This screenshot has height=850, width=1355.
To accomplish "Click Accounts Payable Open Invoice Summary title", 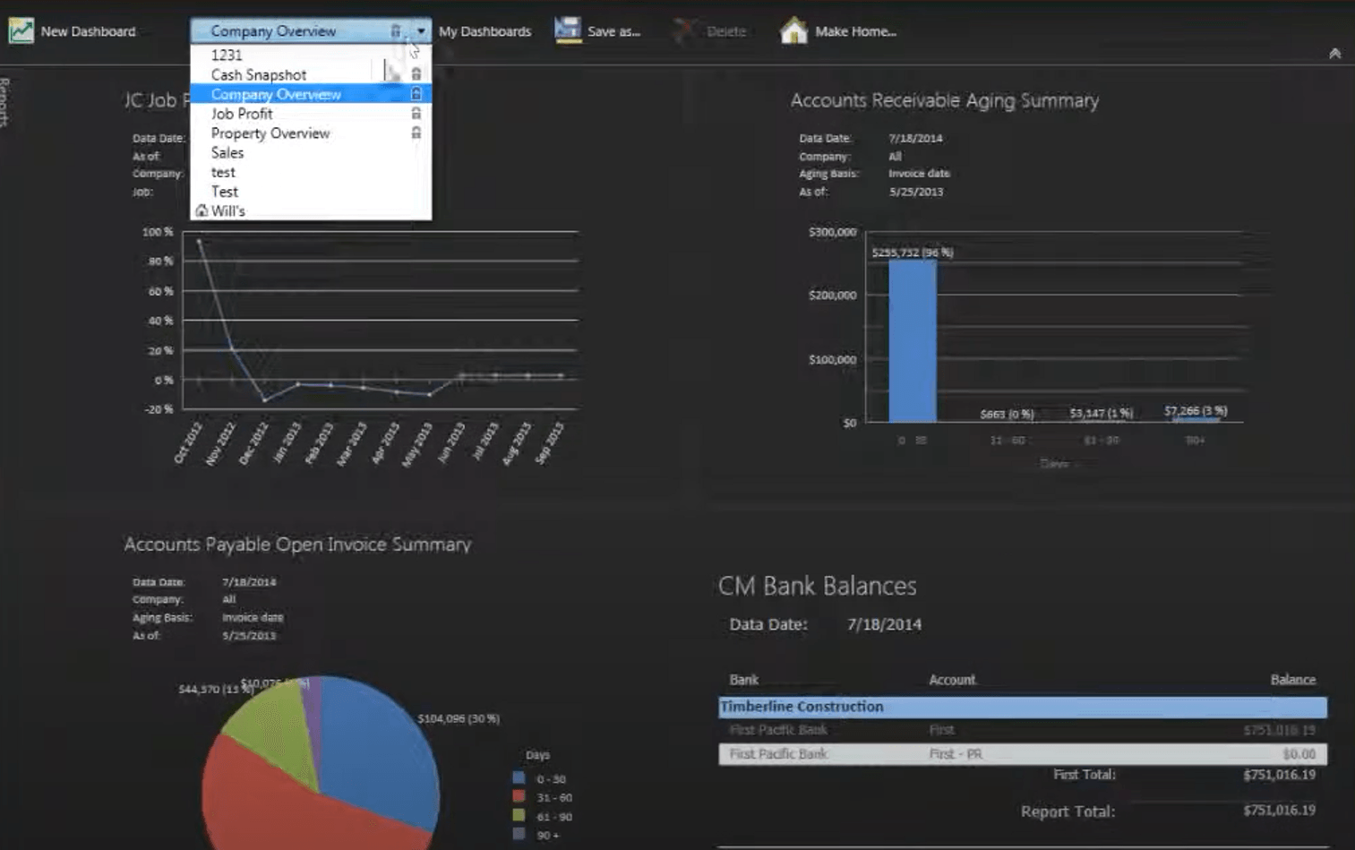I will (297, 545).
